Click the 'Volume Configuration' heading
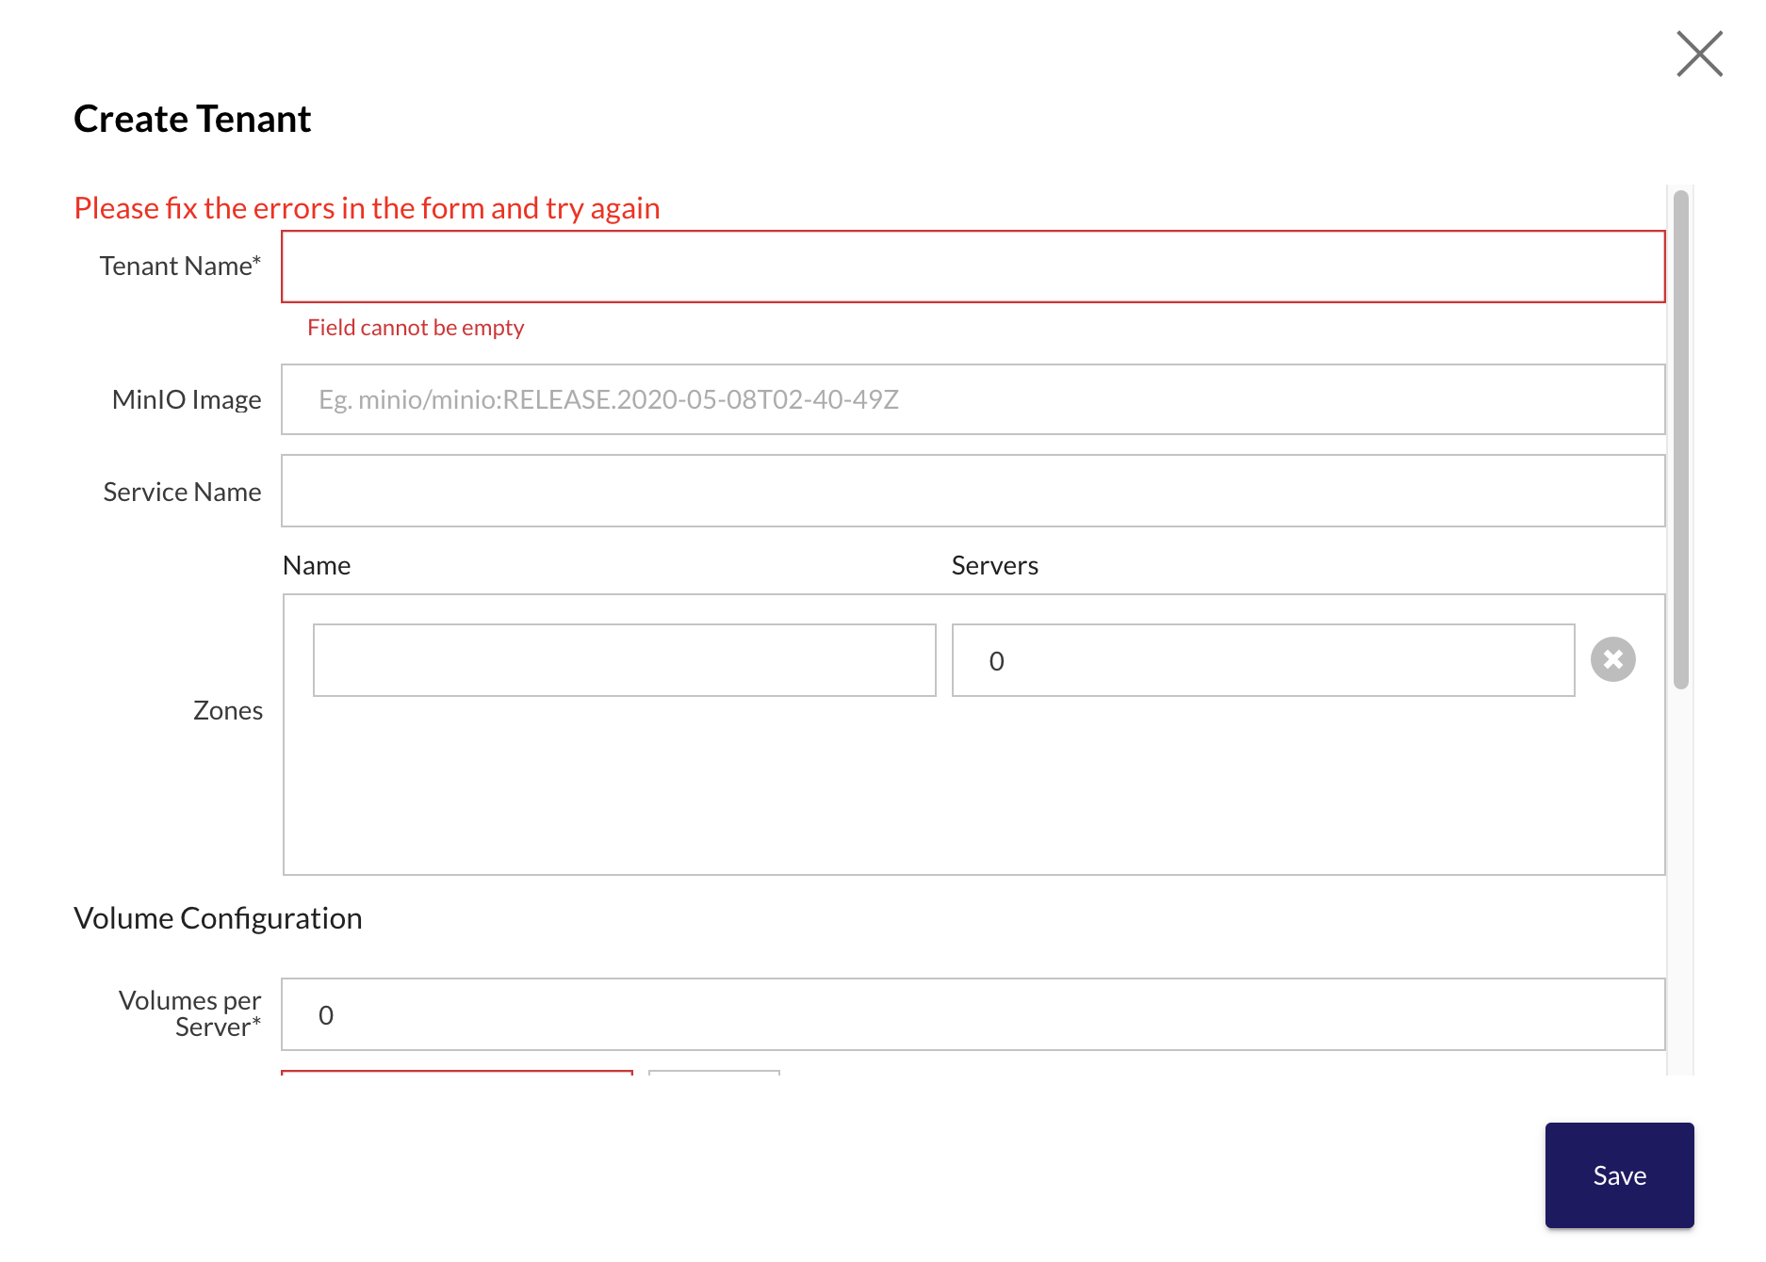The width and height of the screenshot is (1766, 1262). point(218,918)
